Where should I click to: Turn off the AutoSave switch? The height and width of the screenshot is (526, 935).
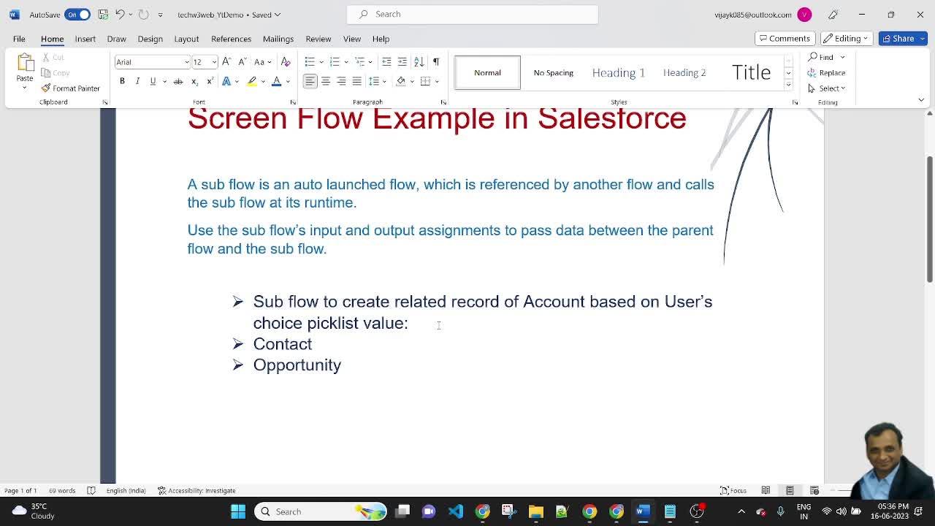click(x=77, y=15)
